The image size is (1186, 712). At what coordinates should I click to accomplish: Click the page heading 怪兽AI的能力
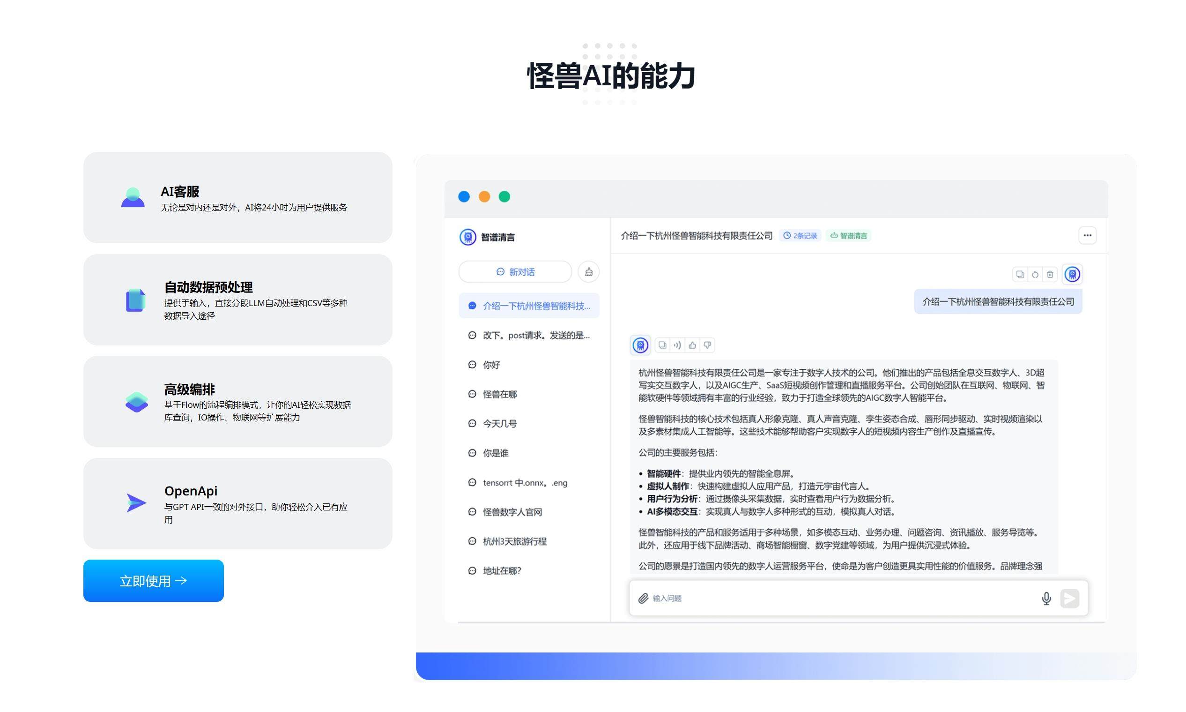(611, 76)
